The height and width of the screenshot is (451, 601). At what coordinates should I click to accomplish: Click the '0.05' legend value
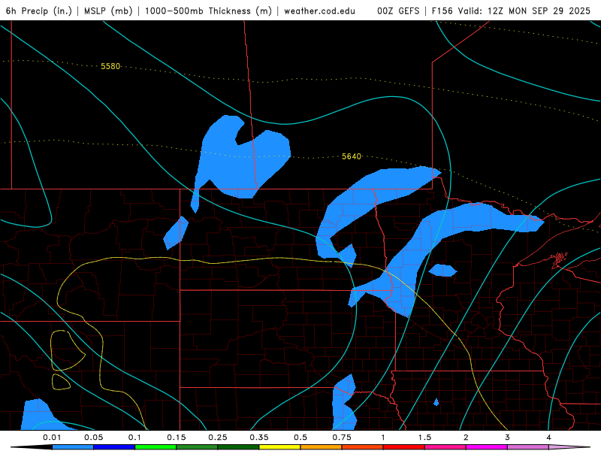point(93,437)
